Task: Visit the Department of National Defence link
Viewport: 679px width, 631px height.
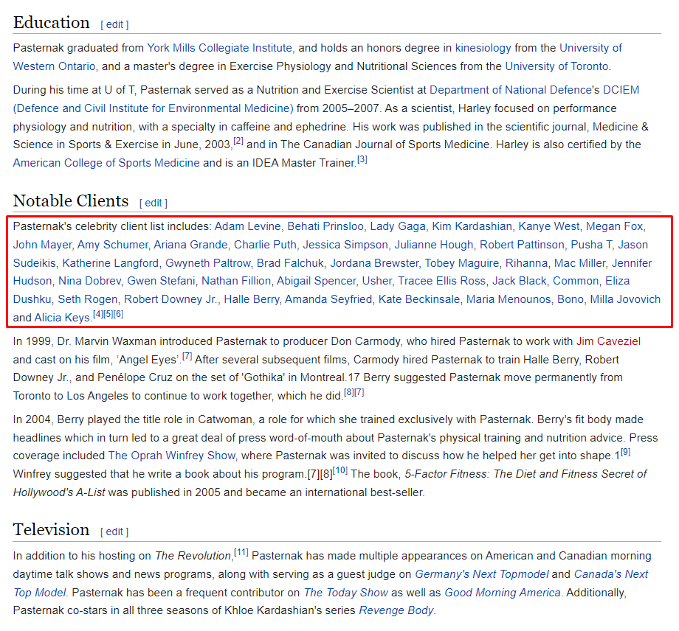Action: (x=510, y=89)
